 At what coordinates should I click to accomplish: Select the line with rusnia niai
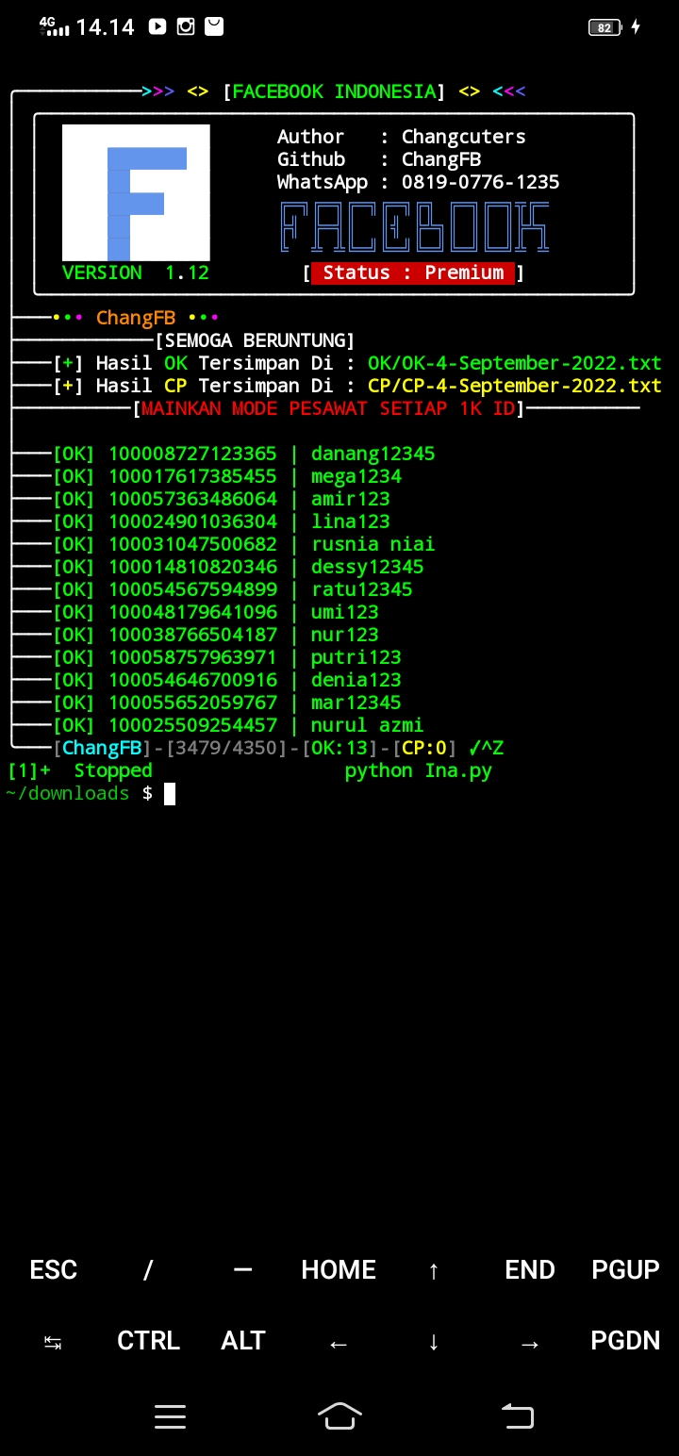(x=243, y=545)
